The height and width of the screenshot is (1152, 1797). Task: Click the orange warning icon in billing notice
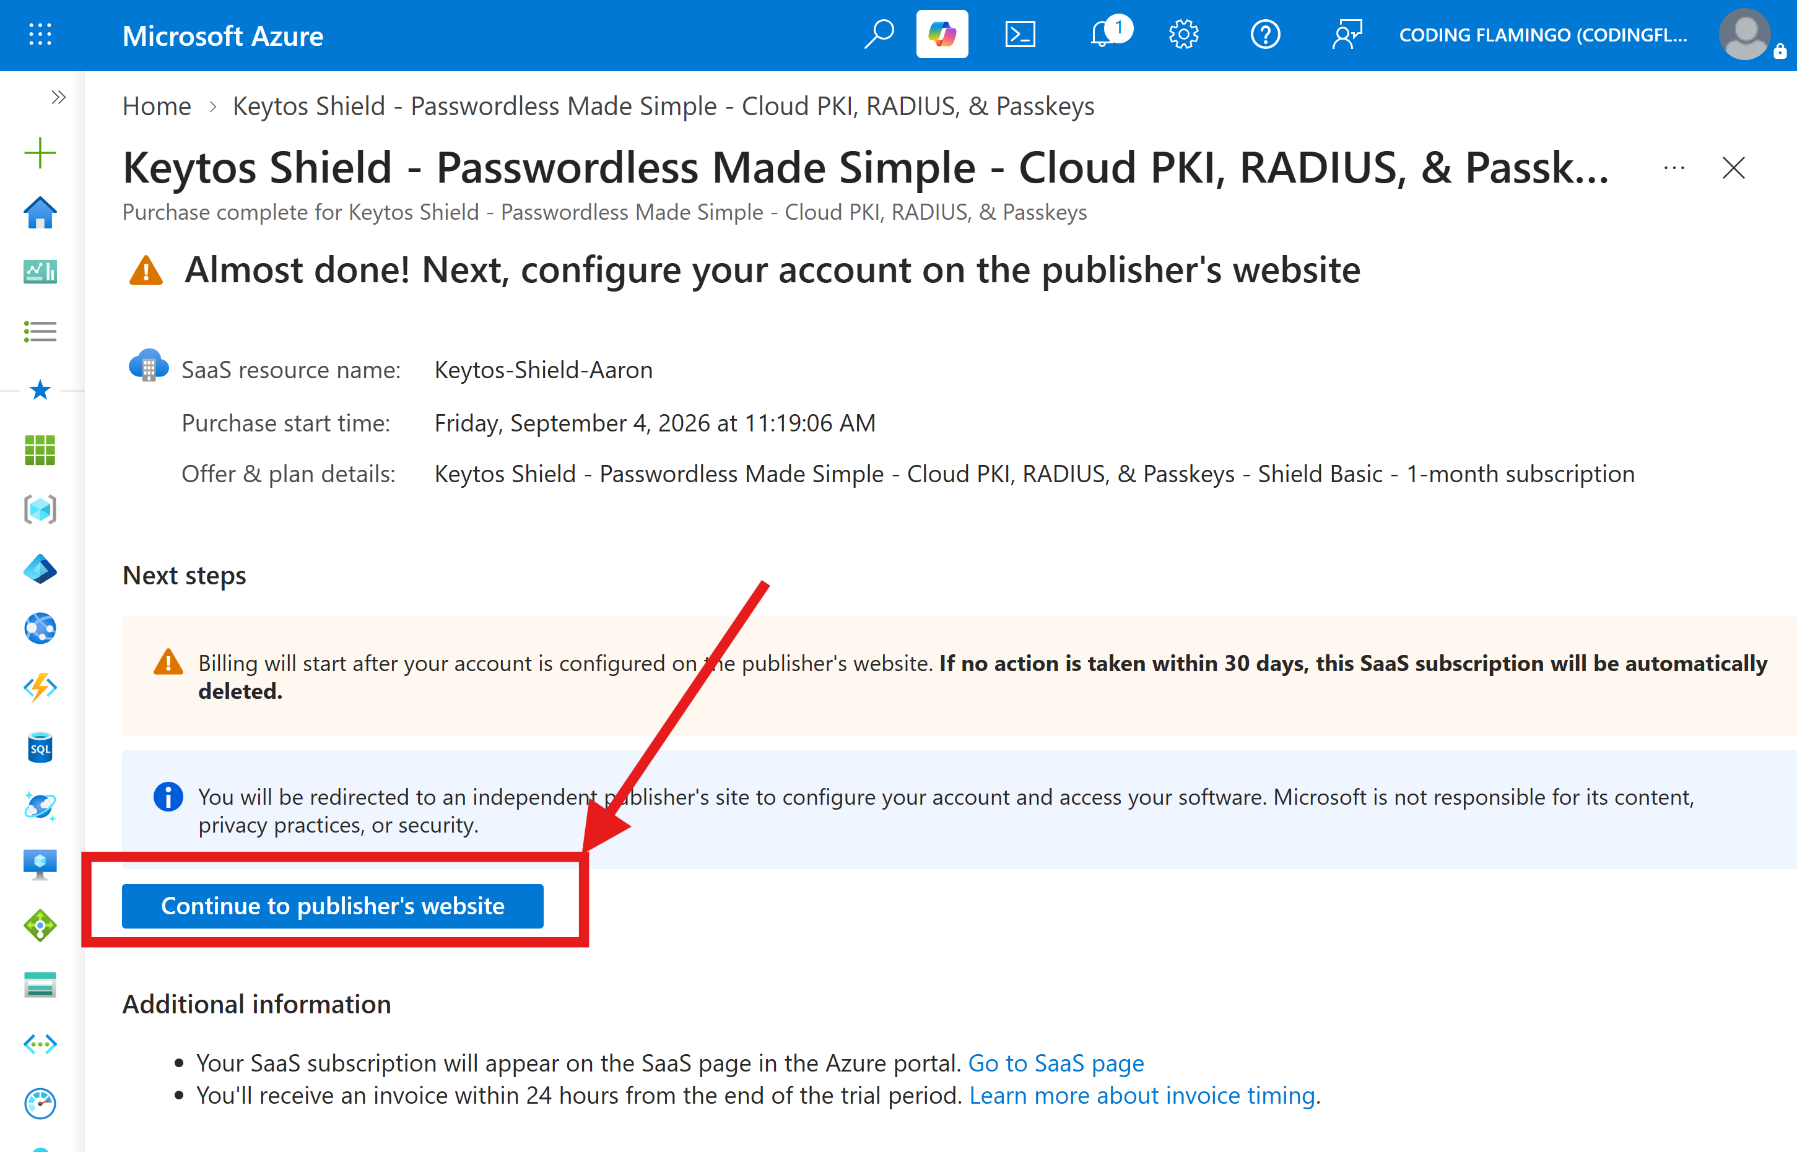click(168, 662)
